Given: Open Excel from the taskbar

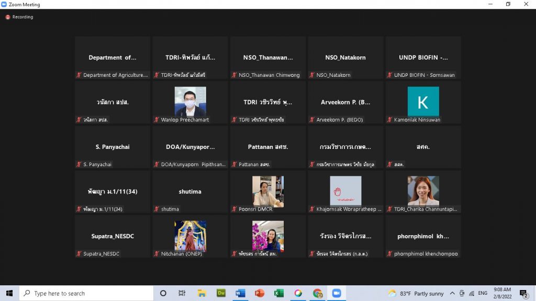Looking at the screenshot, I should [279, 293].
